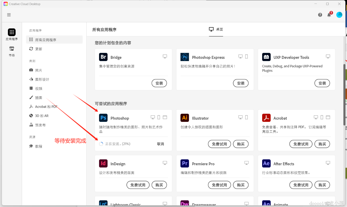
Task: Open the hamburger menu
Action: [9, 15]
